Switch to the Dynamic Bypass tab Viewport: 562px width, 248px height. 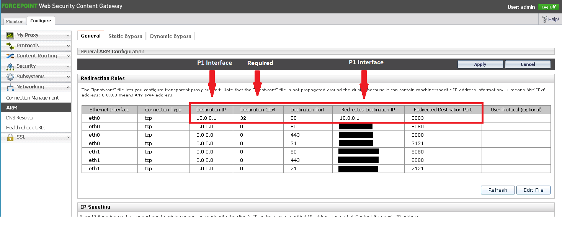coord(170,36)
